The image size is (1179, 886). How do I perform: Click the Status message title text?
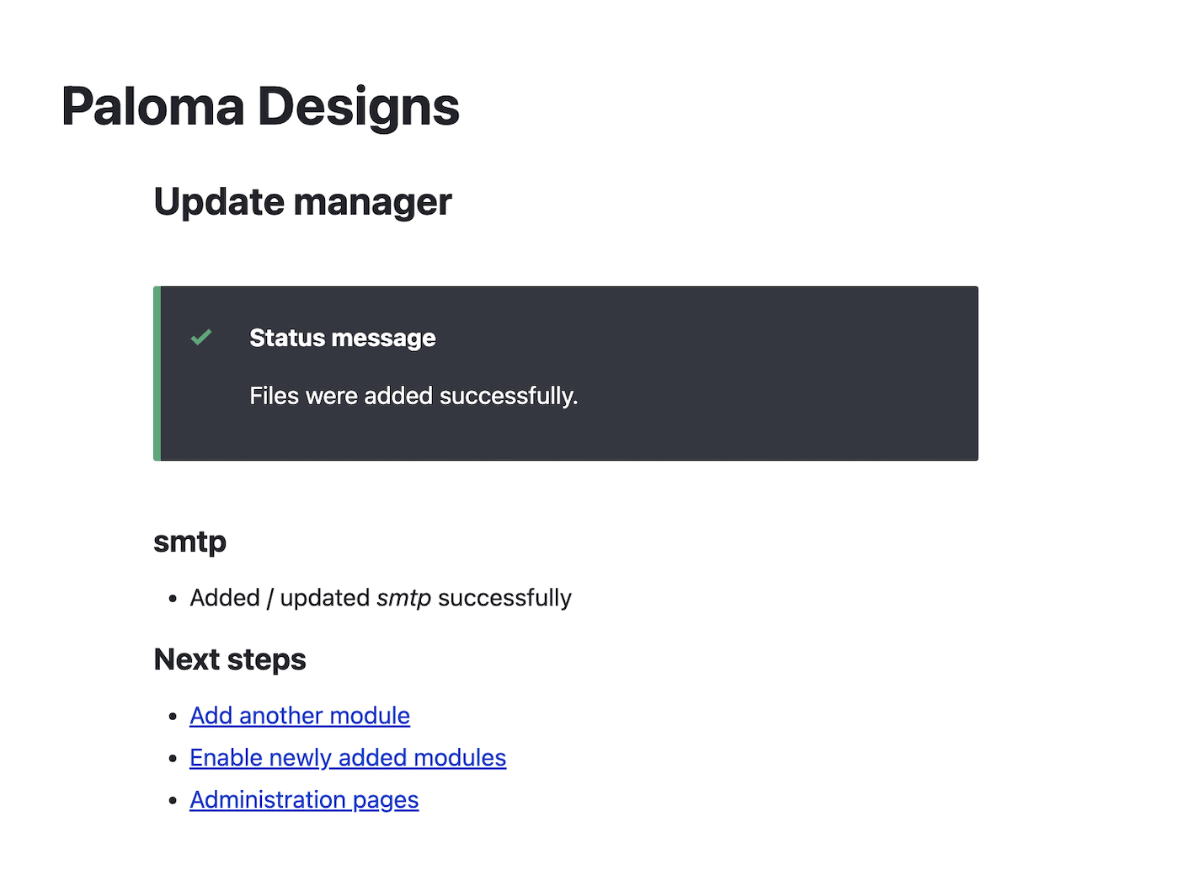pos(342,337)
